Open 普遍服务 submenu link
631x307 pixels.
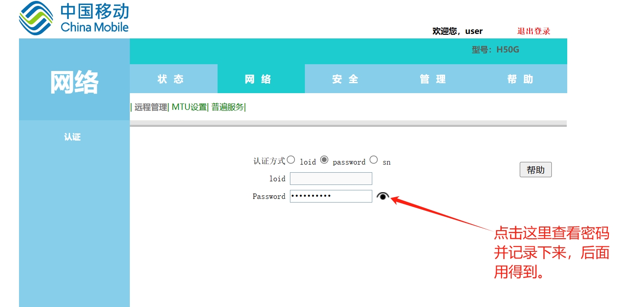coord(228,107)
